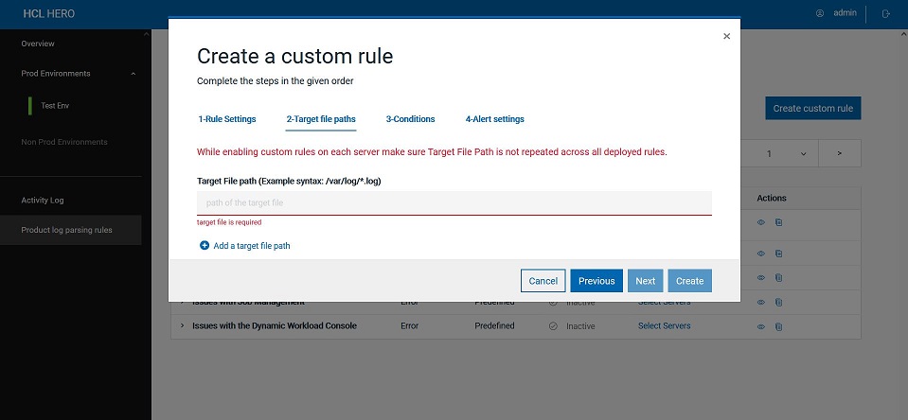Close the Create a custom rule dialog
908x420 pixels.
726,36
